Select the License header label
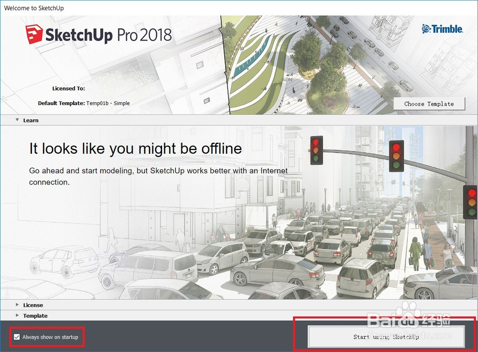This screenshot has height=352, width=478. pos(33,305)
